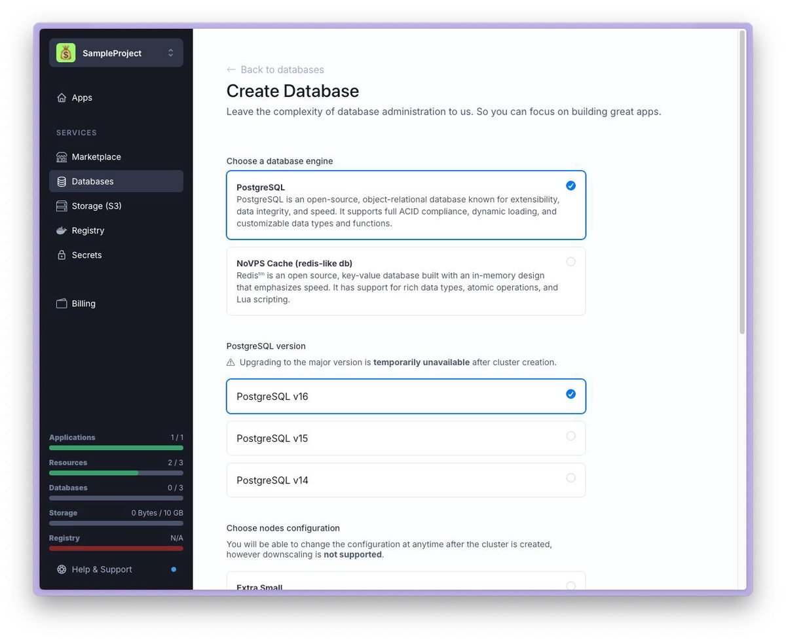This screenshot has width=786, height=640.
Task: Click the Apps home icon
Action: click(62, 98)
